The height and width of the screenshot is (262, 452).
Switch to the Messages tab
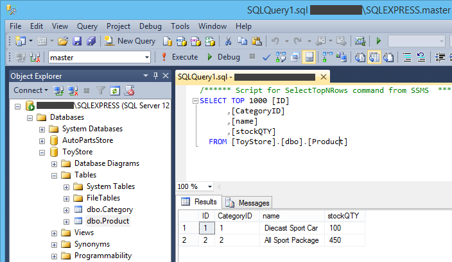pyautogui.click(x=247, y=203)
